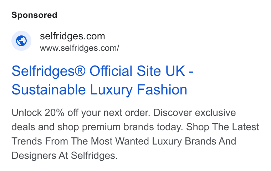Click the word 'Sustainable' in ad title
This screenshot has height=171, width=271.
(48, 90)
